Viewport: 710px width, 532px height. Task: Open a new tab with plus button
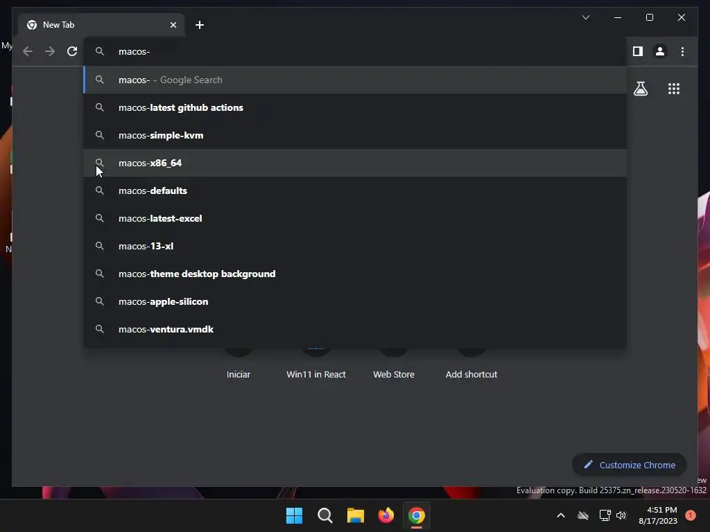pos(200,25)
